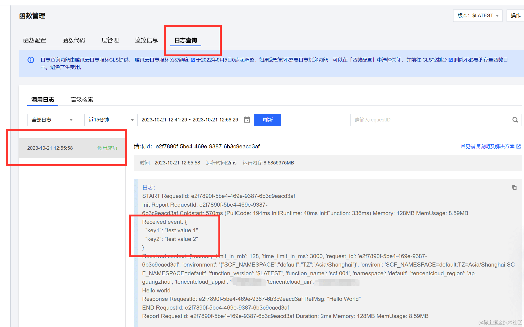
Task: Copy log content with copy icon
Action: [514, 187]
